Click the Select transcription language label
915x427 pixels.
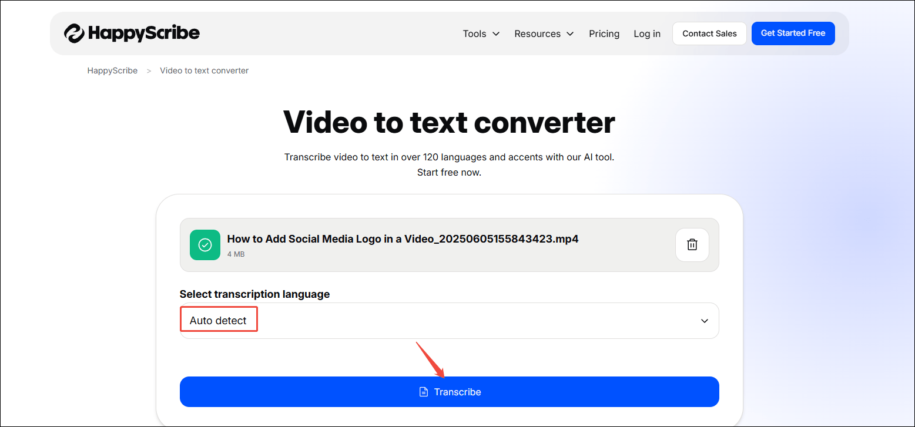[254, 294]
